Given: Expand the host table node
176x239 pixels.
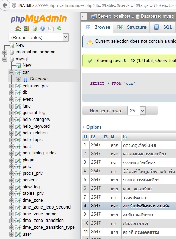Looking at the screenshot, I should (11, 147).
